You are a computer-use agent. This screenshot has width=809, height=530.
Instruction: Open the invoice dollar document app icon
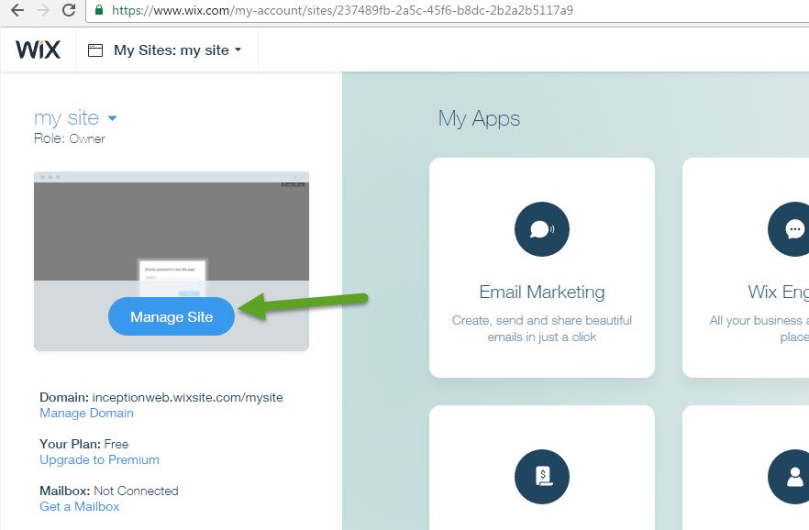pyautogui.click(x=542, y=477)
